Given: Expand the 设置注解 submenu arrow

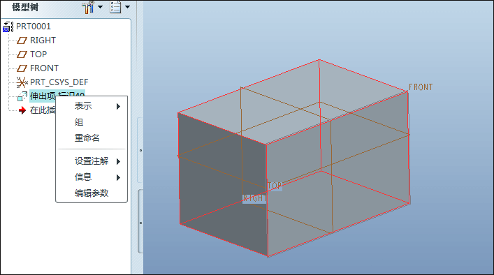Looking at the screenshot, I should (119, 161).
